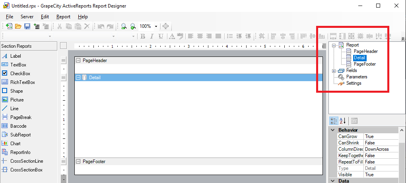Click the Delete X icon
This screenshot has width=406, height=183.
pyautogui.click(x=87, y=26)
